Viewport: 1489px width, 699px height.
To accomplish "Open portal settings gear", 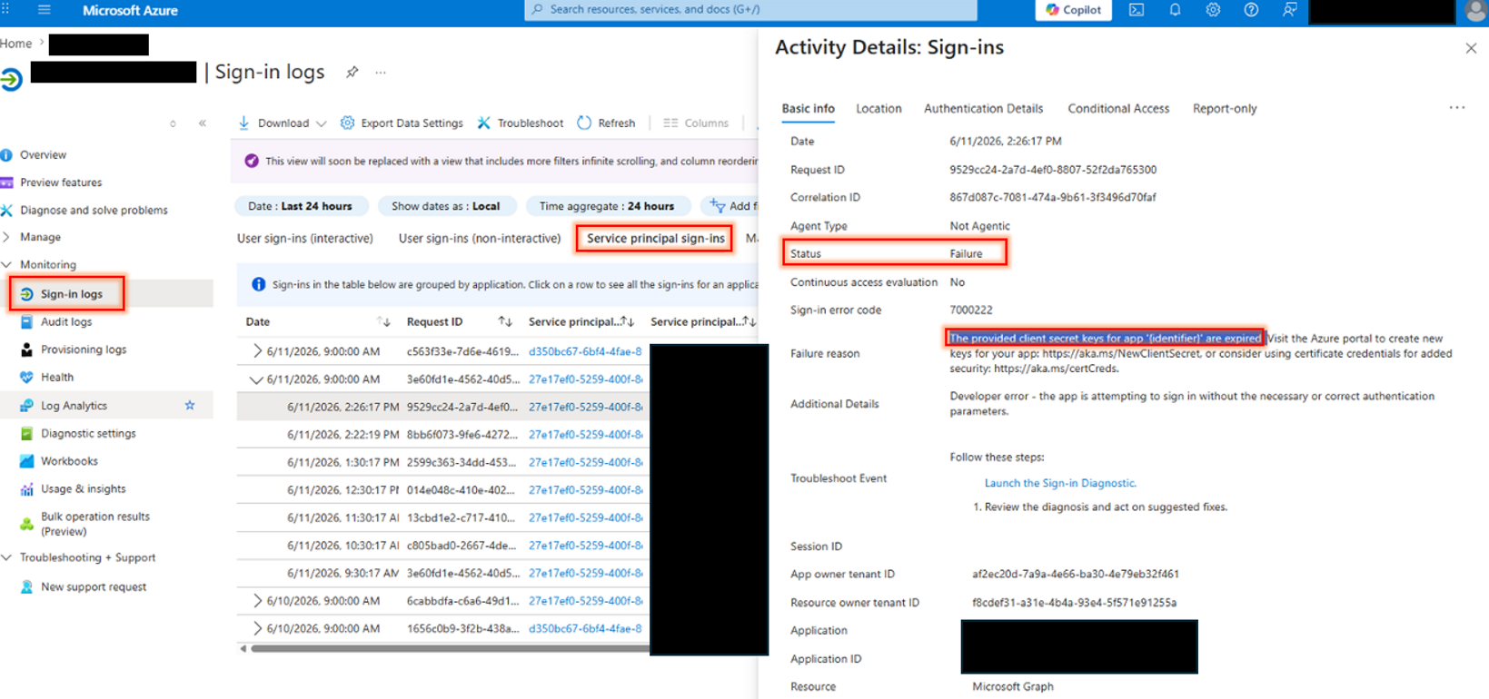I will tap(1213, 10).
